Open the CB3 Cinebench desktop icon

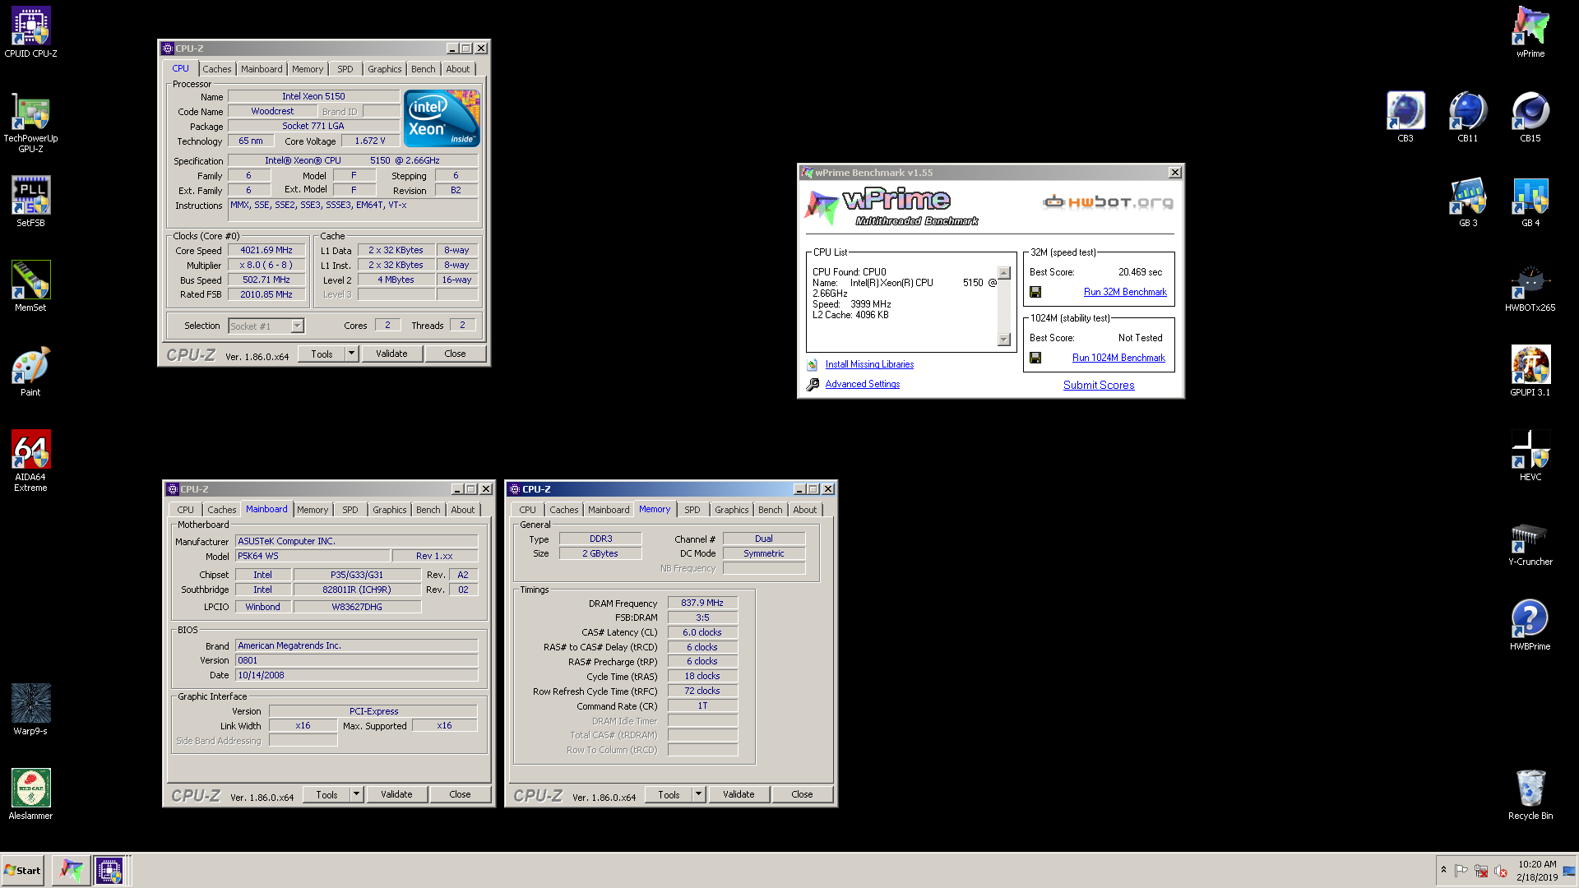[x=1405, y=117]
